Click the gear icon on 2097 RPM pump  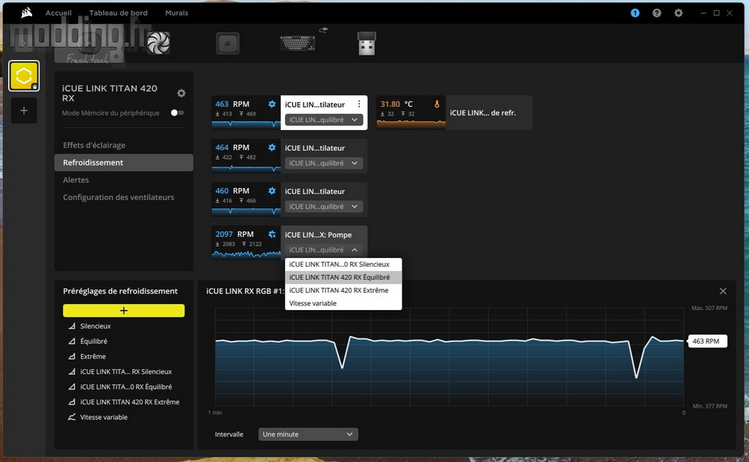coord(272,235)
